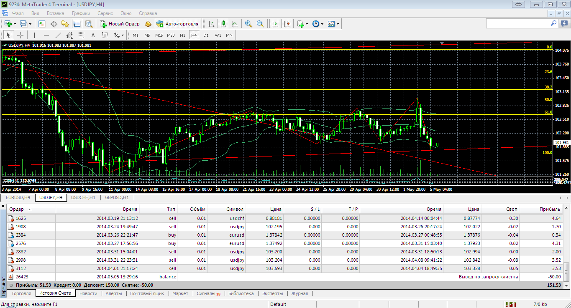Select the trendline drawing tool
Screen dimensions: 571x308
(58, 35)
